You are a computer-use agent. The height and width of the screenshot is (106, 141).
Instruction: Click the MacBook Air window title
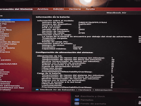[x=116, y=13]
